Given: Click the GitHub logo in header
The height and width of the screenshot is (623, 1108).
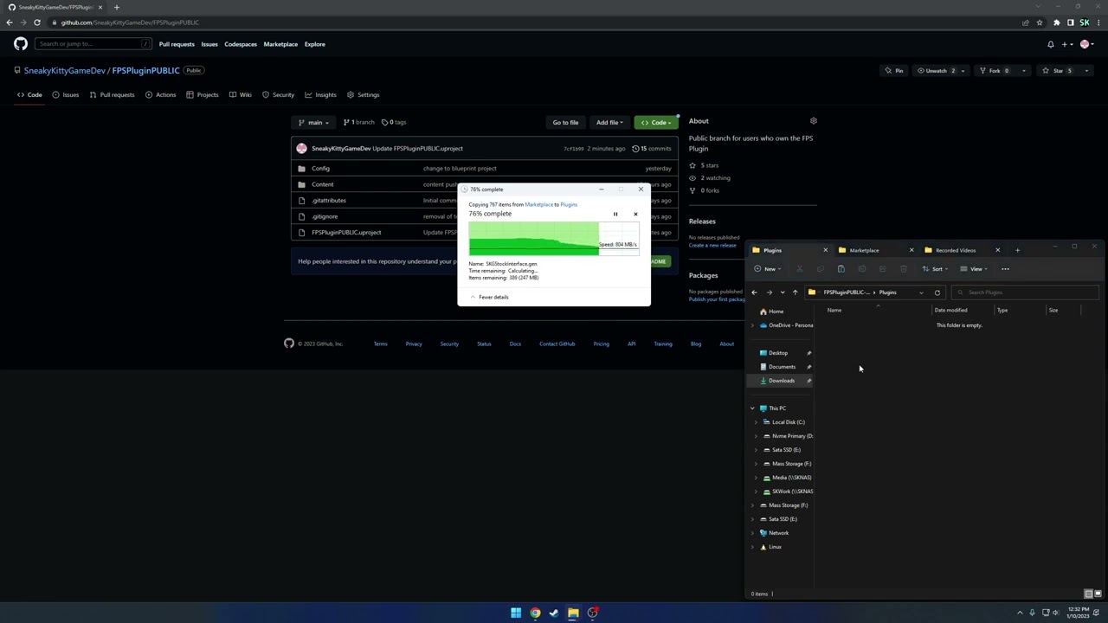Looking at the screenshot, I should click(21, 44).
